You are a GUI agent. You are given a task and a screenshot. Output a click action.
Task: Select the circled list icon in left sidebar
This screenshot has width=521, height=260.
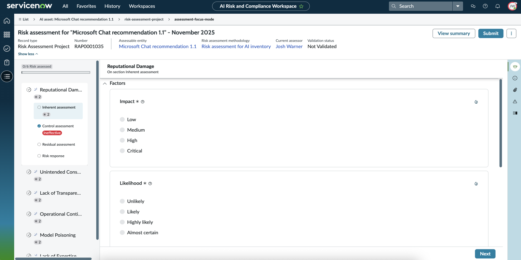tap(7, 76)
